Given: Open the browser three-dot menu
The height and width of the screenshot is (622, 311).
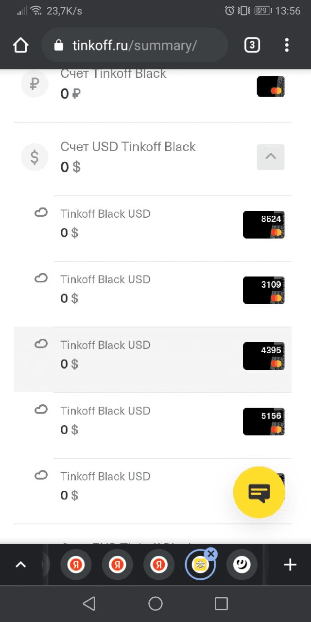Looking at the screenshot, I should click(287, 45).
